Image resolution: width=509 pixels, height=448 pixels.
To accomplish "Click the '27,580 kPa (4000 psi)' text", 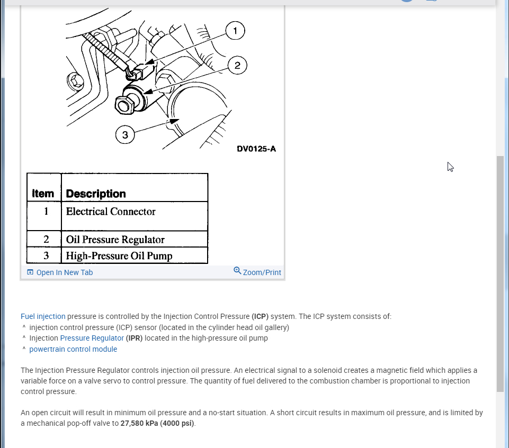I will point(157,423).
